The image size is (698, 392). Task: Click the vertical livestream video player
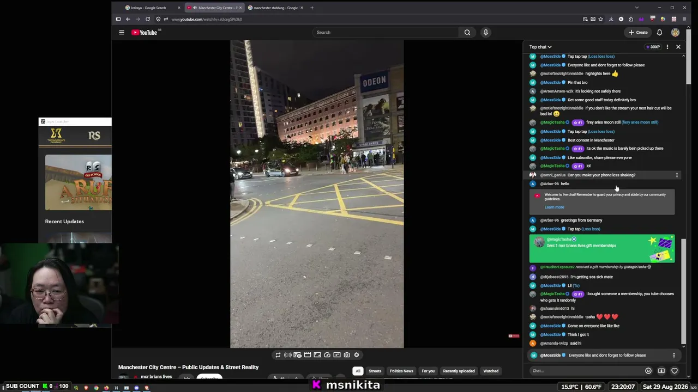[317, 194]
